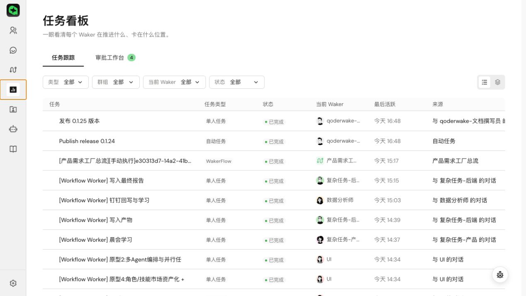Image resolution: width=526 pixels, height=296 pixels.
Task: Click source 与 复杂任务-产品 的对话
Action: 464,240
